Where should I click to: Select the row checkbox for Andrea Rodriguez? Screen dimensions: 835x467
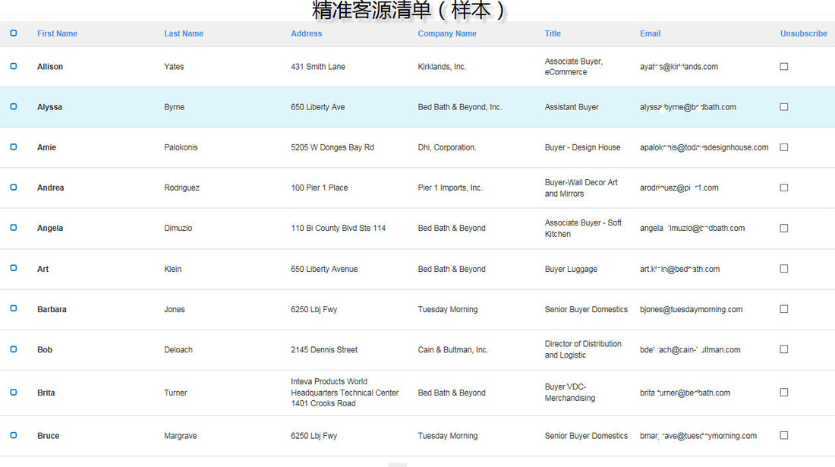tap(14, 188)
